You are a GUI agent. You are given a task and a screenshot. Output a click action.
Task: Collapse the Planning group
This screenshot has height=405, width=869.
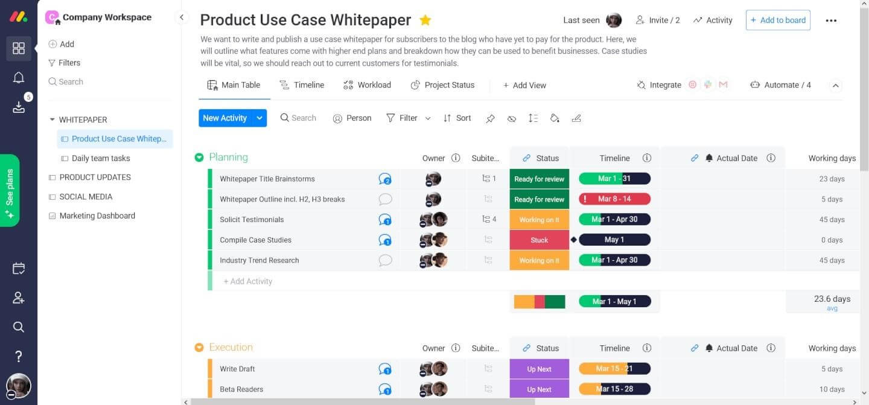pyautogui.click(x=199, y=158)
